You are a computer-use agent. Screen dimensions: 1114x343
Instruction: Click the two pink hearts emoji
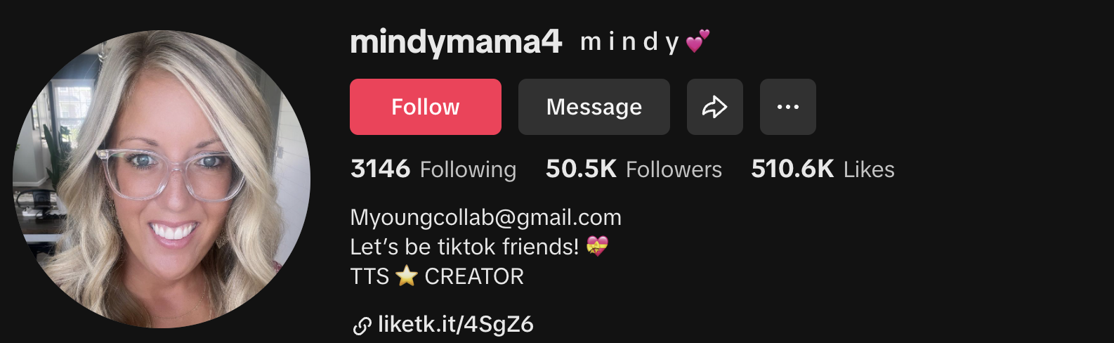[697, 41]
